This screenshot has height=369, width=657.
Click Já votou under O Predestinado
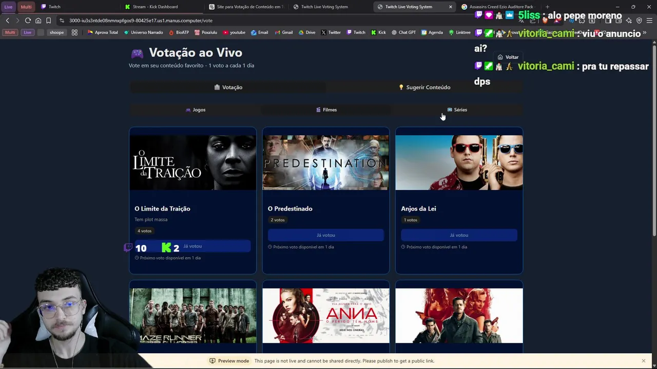pyautogui.click(x=325, y=235)
